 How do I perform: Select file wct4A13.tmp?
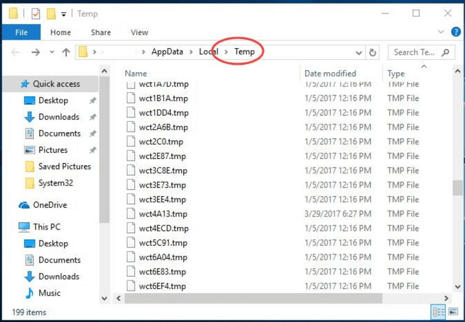(x=163, y=214)
